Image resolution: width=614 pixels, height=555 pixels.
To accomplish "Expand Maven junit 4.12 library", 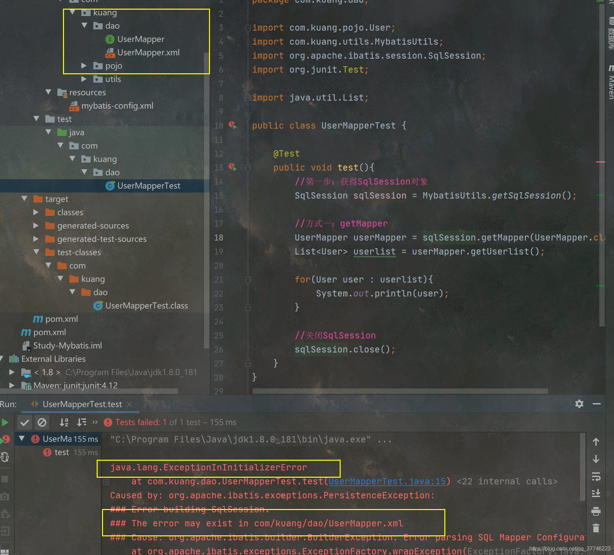I will tap(12, 385).
